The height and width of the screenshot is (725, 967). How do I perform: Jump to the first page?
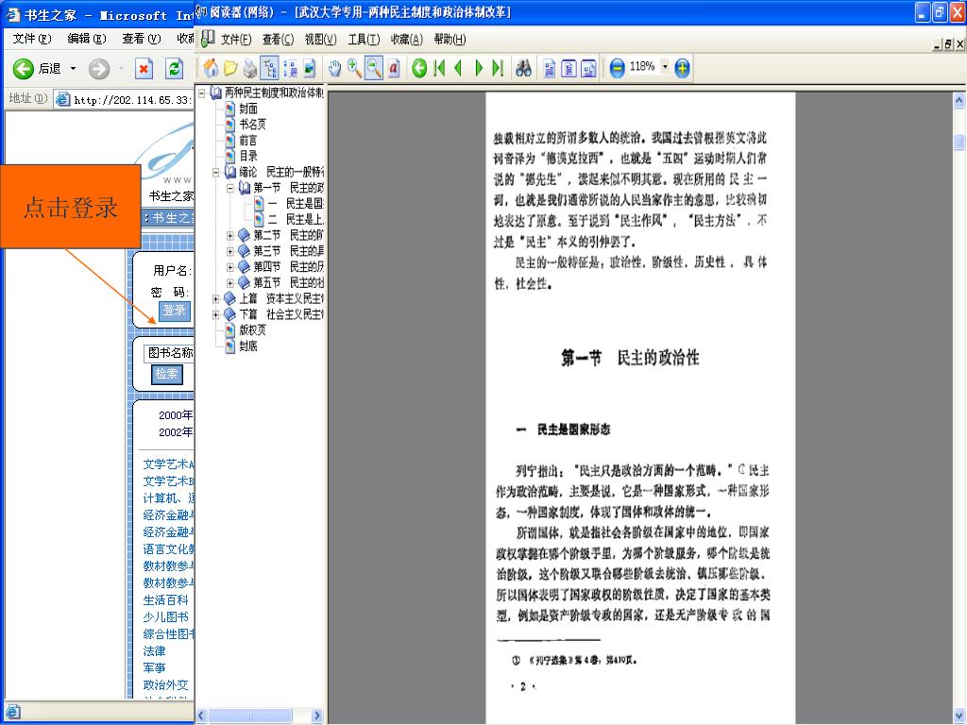click(x=440, y=68)
